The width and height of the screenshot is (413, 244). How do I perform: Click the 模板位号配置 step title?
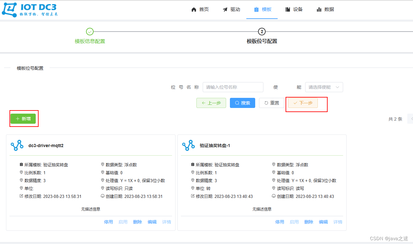262,41
